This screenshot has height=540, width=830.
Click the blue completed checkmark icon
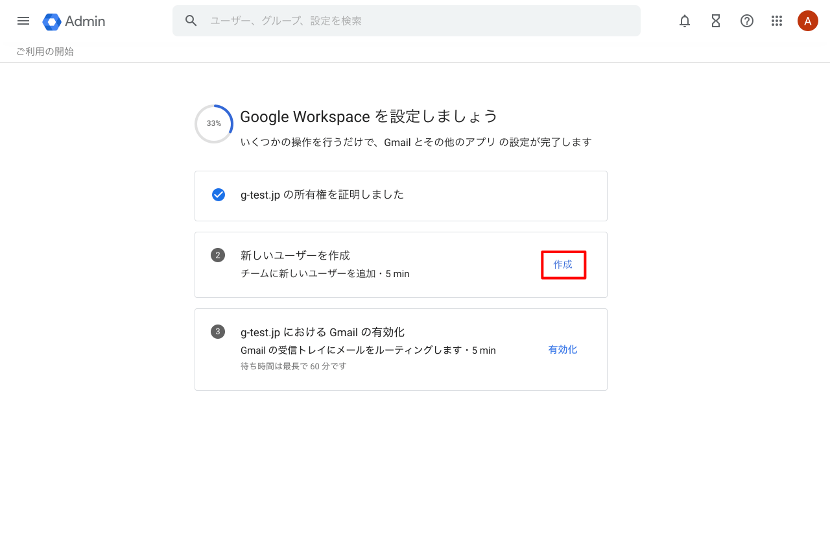[x=219, y=195]
